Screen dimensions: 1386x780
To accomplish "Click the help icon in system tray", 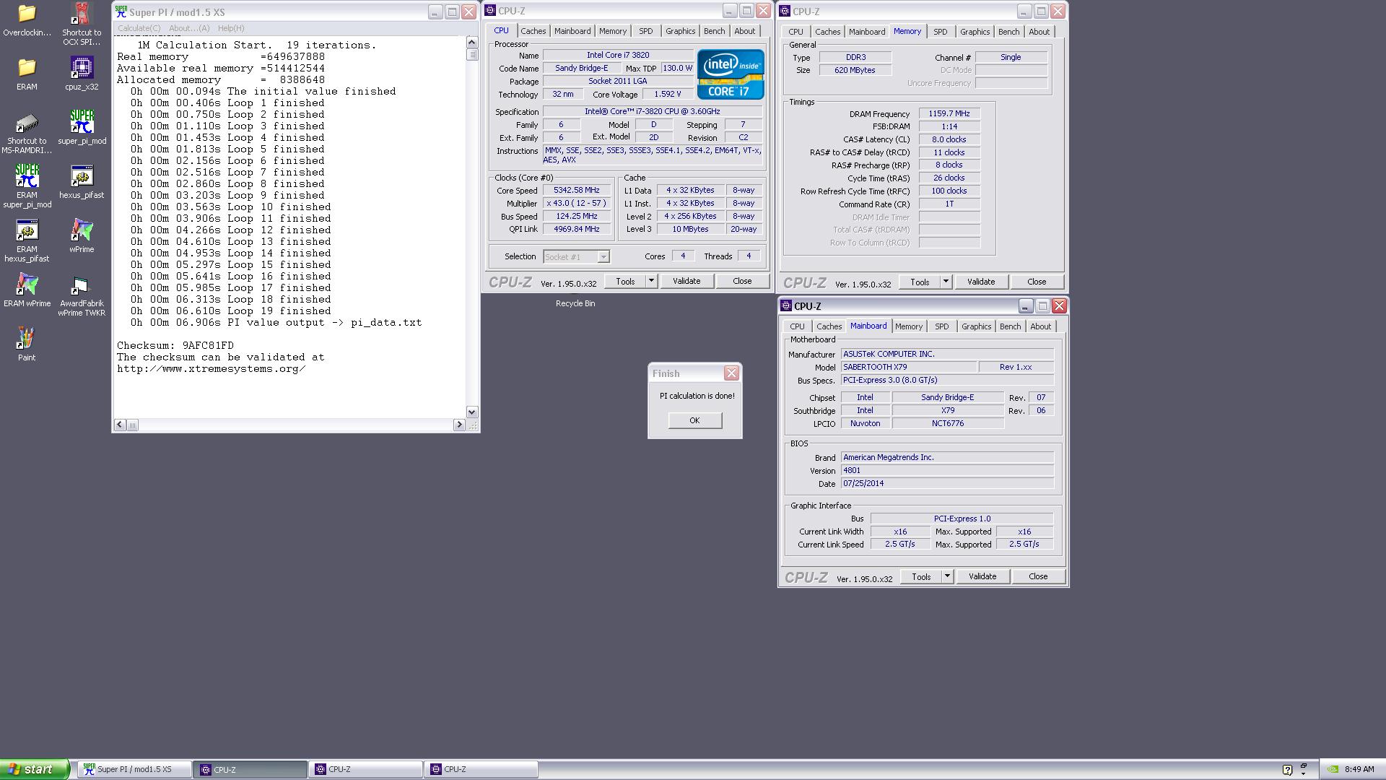I will [x=1287, y=770].
